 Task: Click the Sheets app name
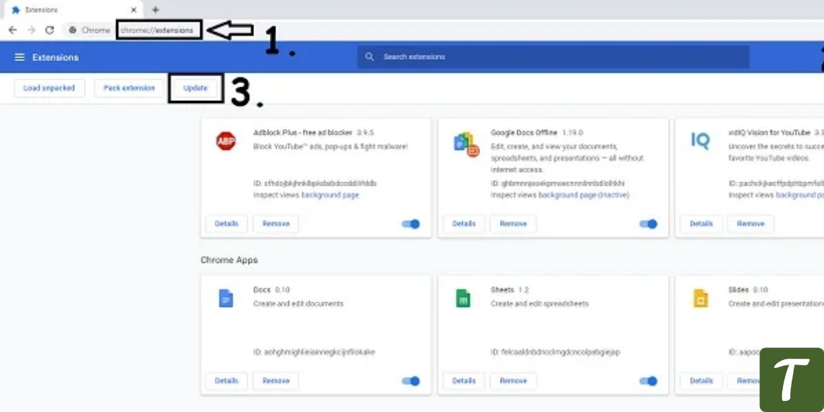(x=503, y=290)
